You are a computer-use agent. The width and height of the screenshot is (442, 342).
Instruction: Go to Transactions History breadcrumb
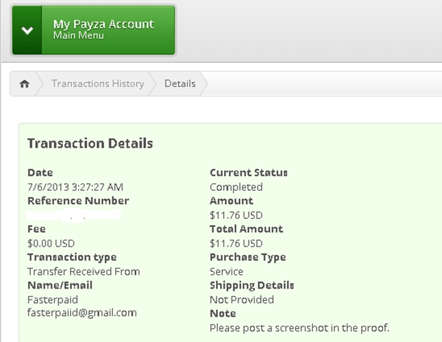point(97,84)
